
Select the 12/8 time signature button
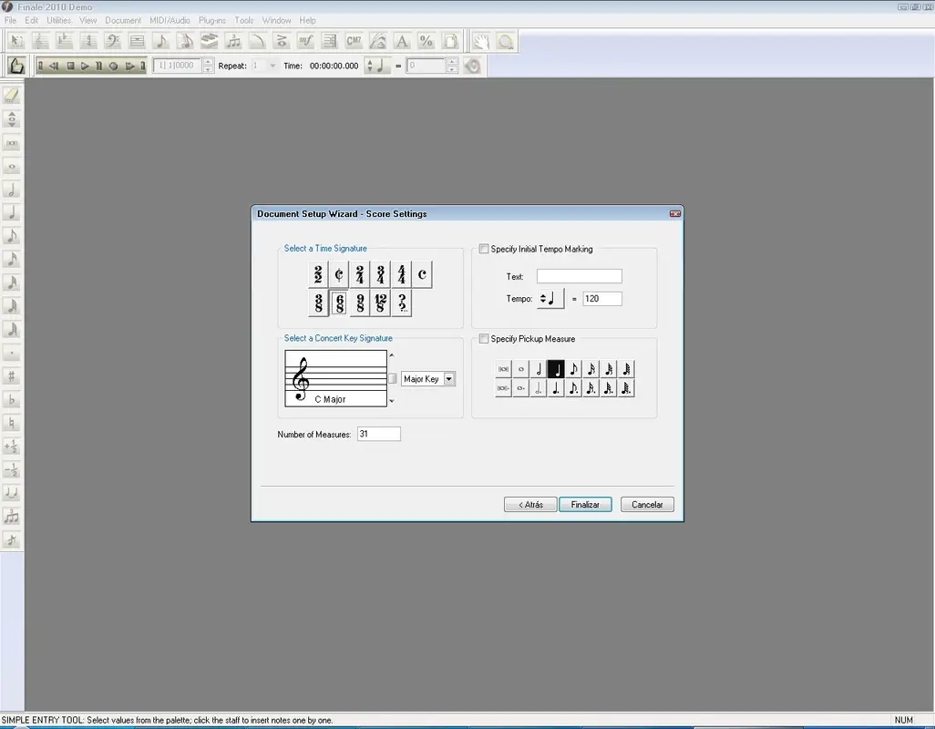381,303
